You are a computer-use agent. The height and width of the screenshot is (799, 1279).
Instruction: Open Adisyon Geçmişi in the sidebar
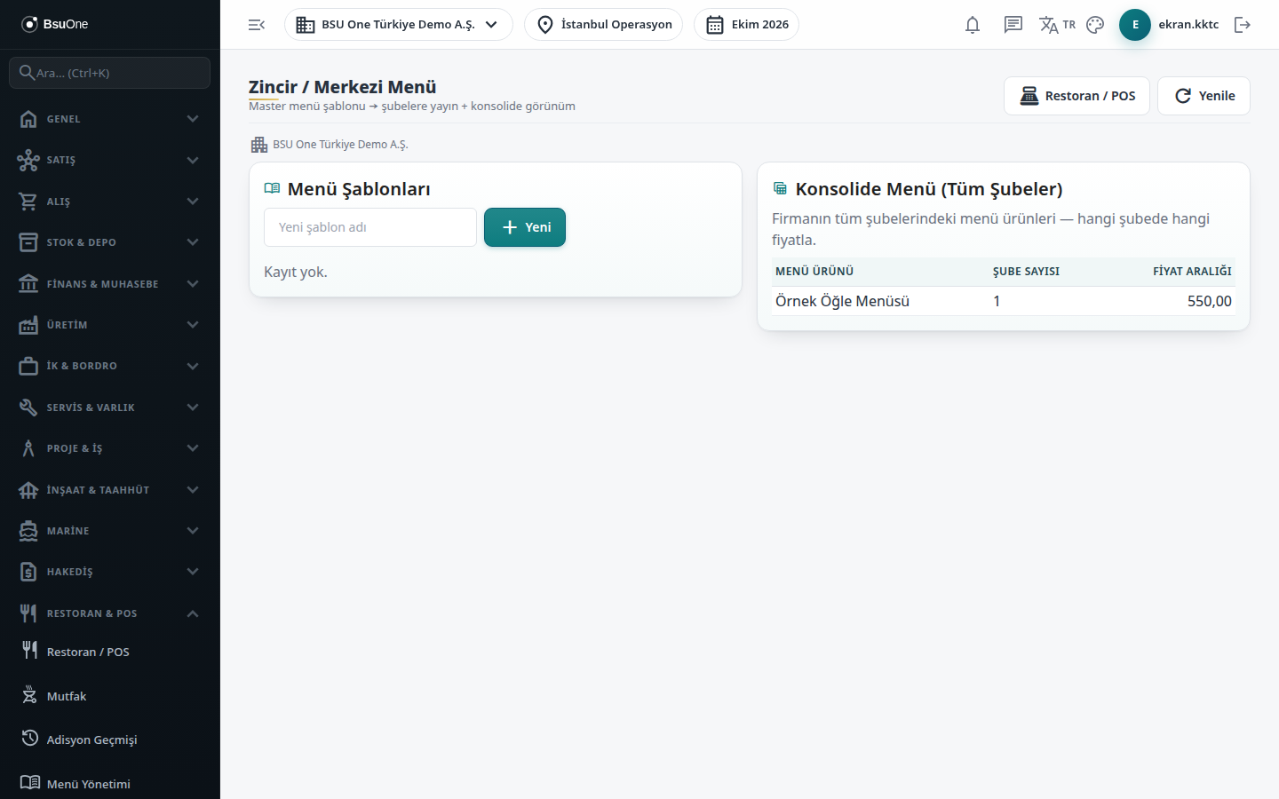pyautogui.click(x=110, y=740)
